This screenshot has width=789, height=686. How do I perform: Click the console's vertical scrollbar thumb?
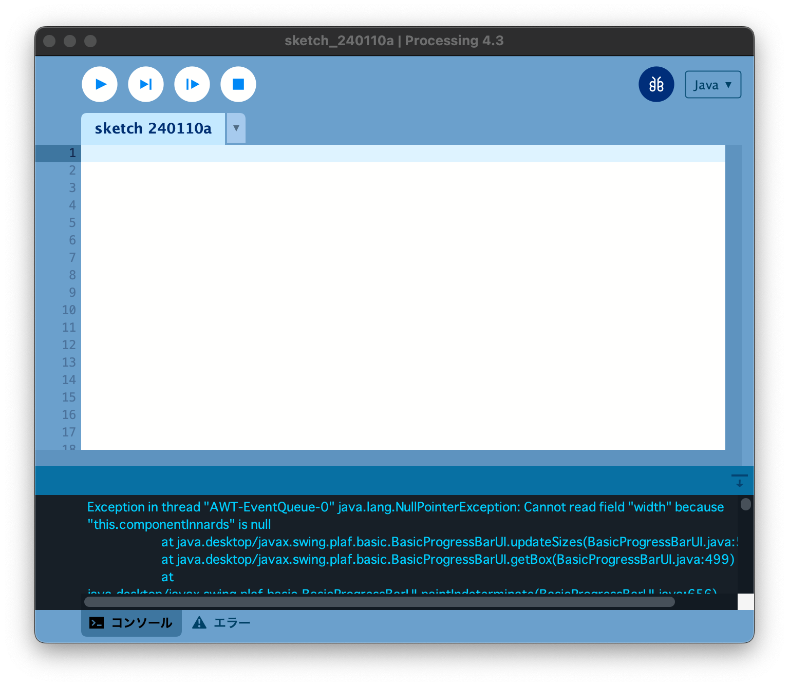point(747,504)
